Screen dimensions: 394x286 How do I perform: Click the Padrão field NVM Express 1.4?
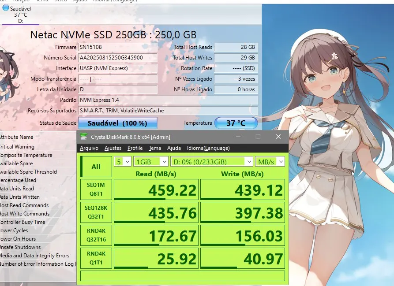pos(168,100)
